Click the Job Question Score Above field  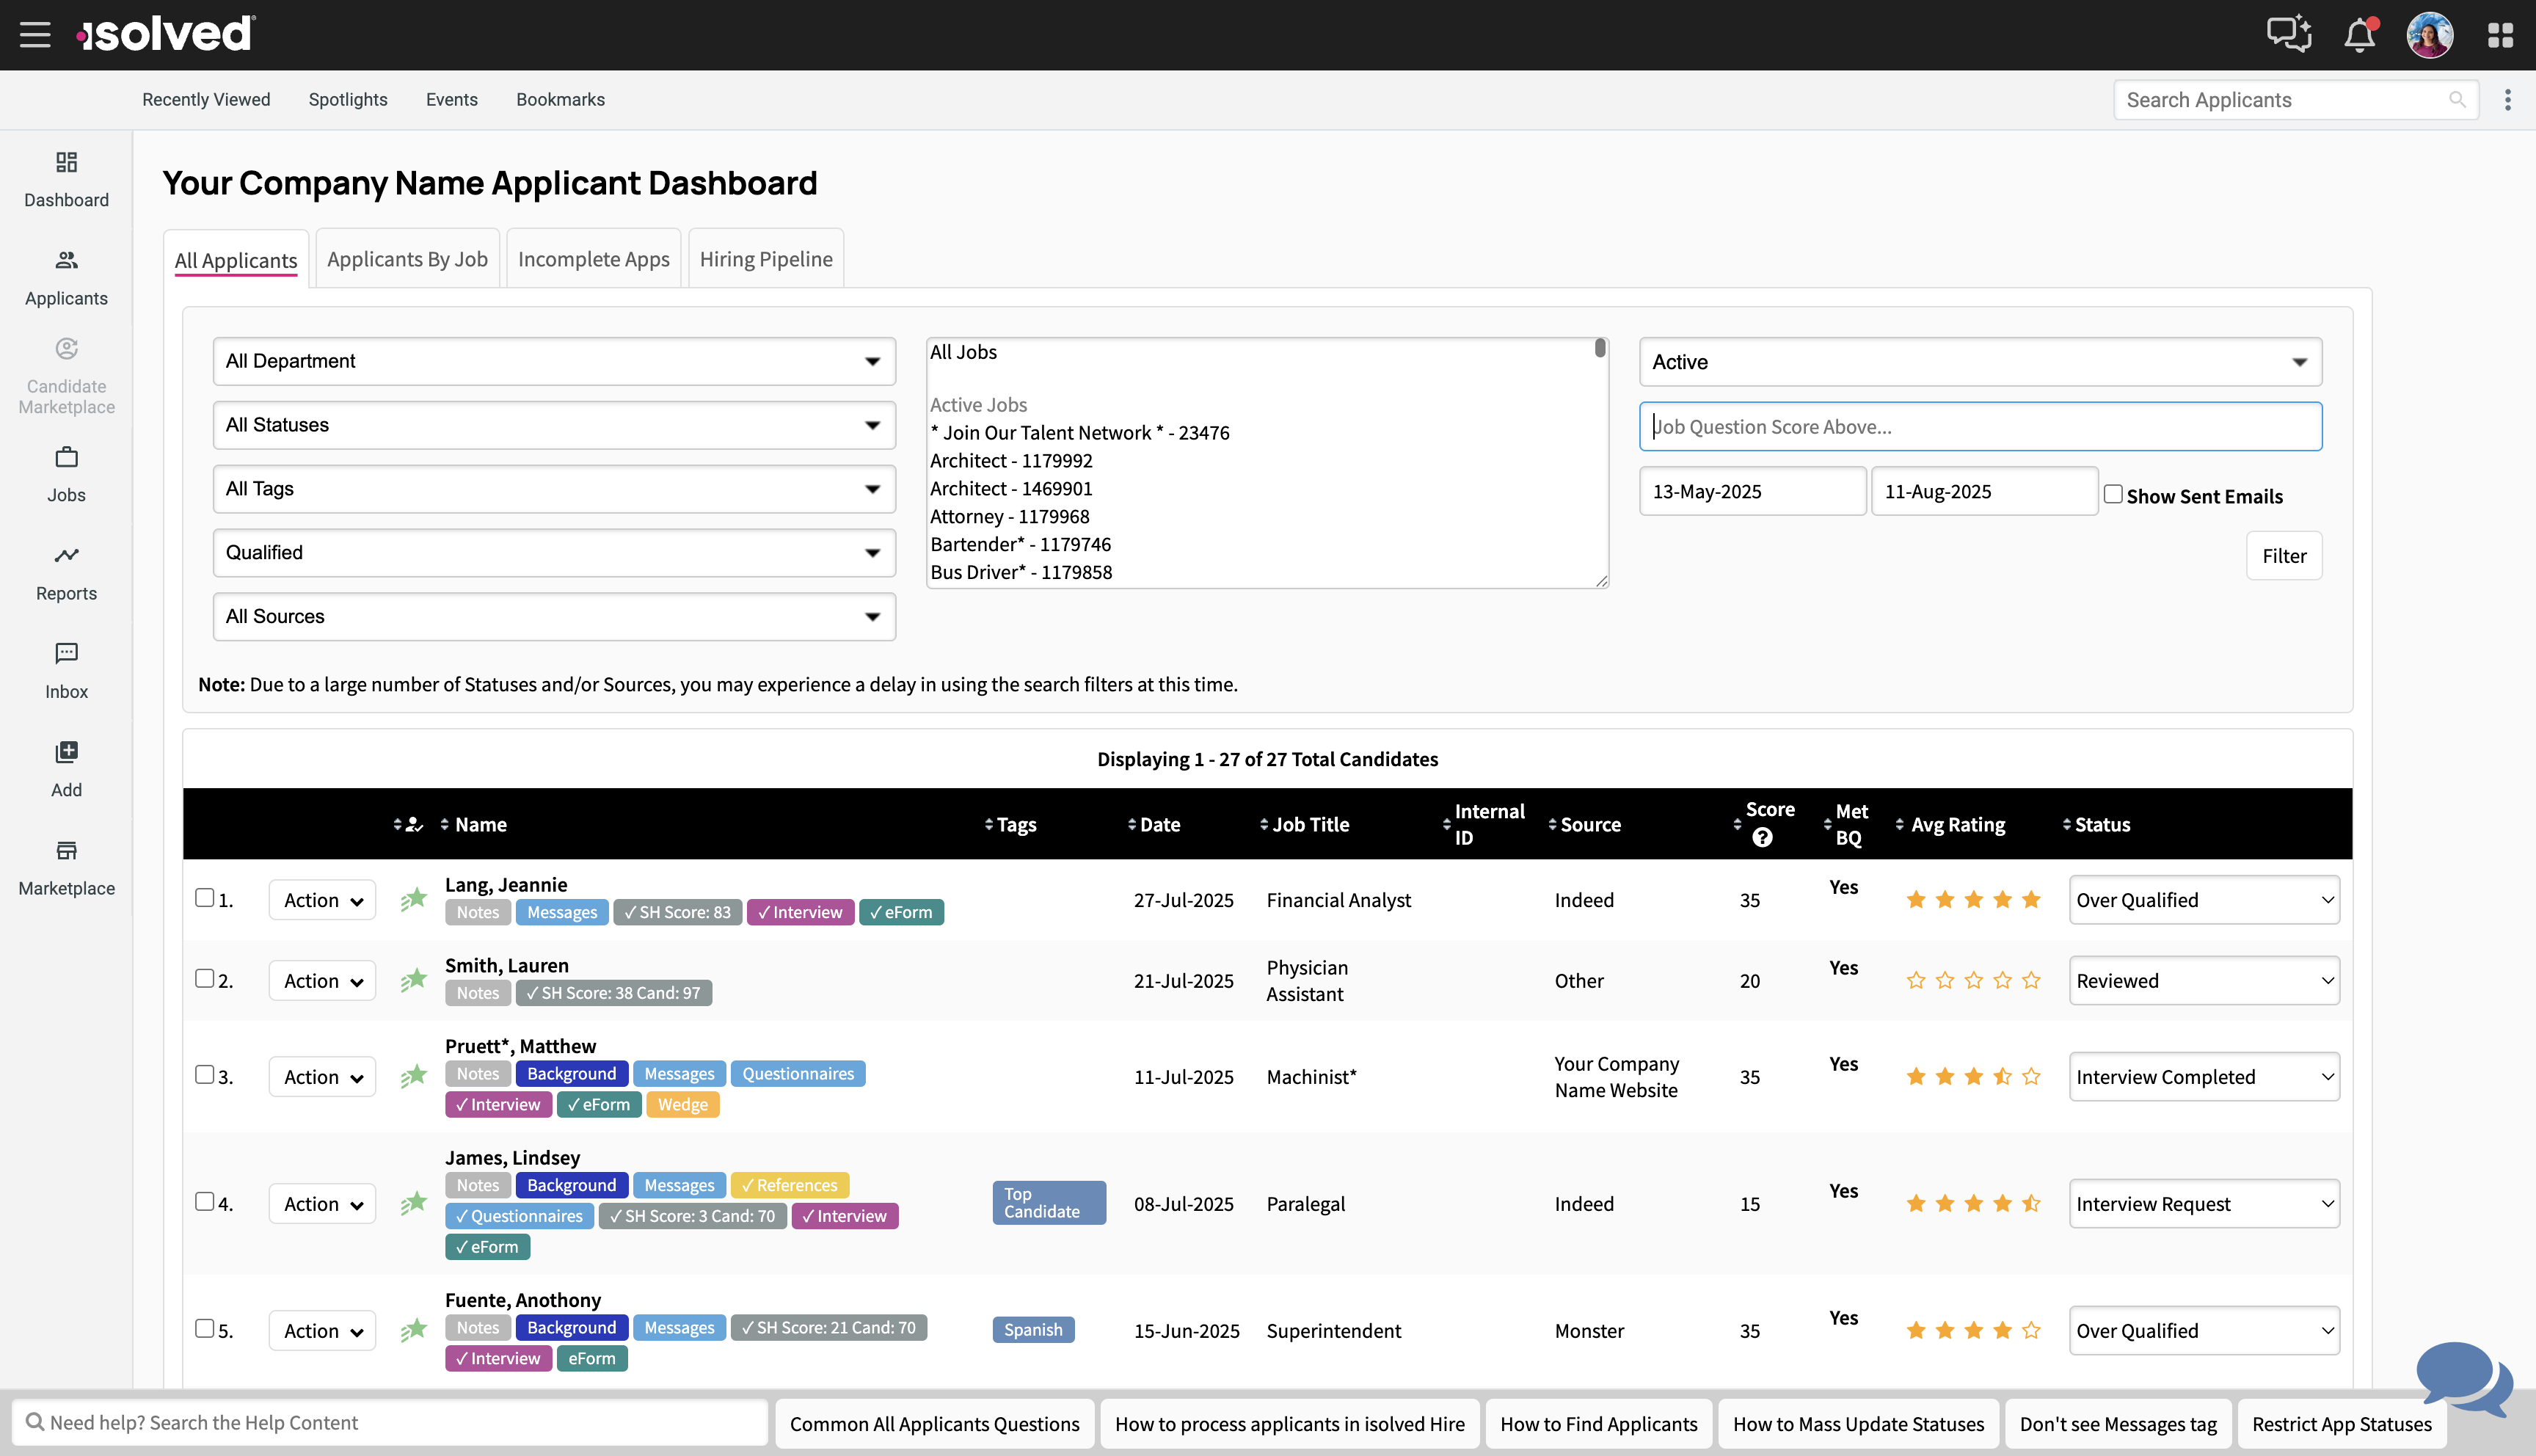pos(1979,427)
